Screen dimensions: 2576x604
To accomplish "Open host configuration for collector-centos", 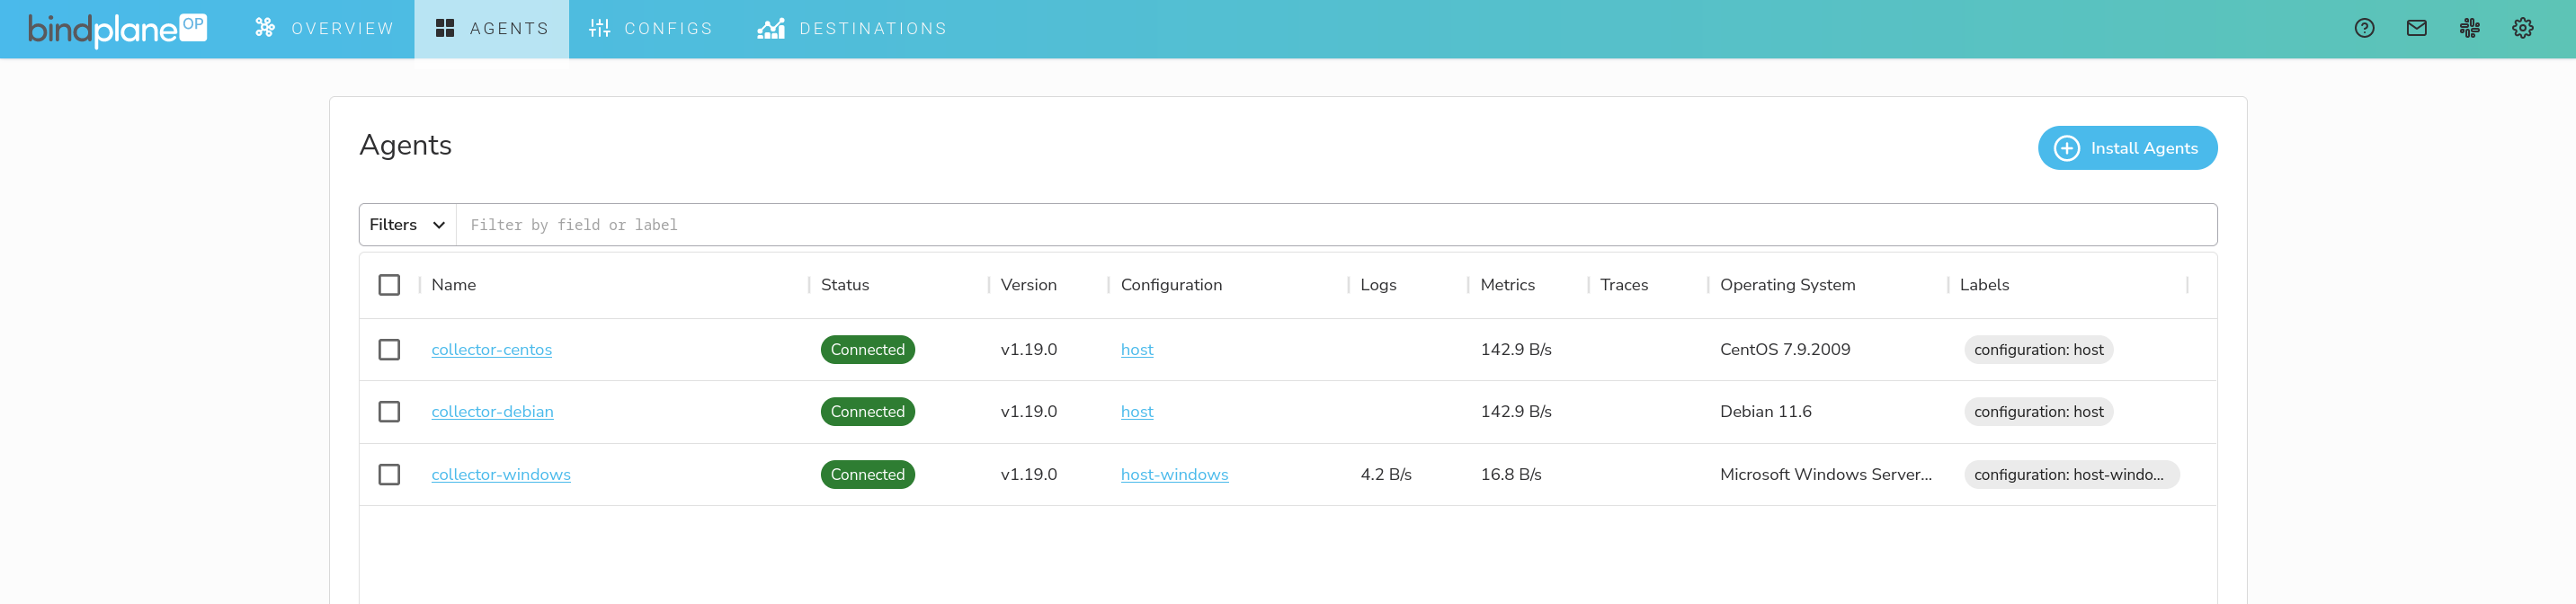I will pos(1137,350).
